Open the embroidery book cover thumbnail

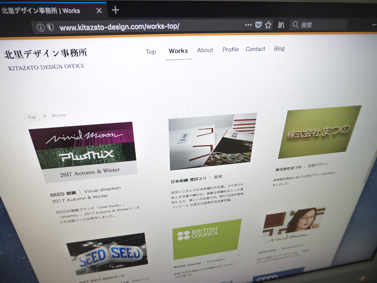(213, 141)
